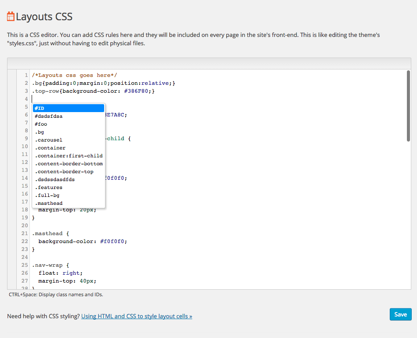Click the #386F80 color value
Viewport: 417px width, 338px height.
(136, 91)
